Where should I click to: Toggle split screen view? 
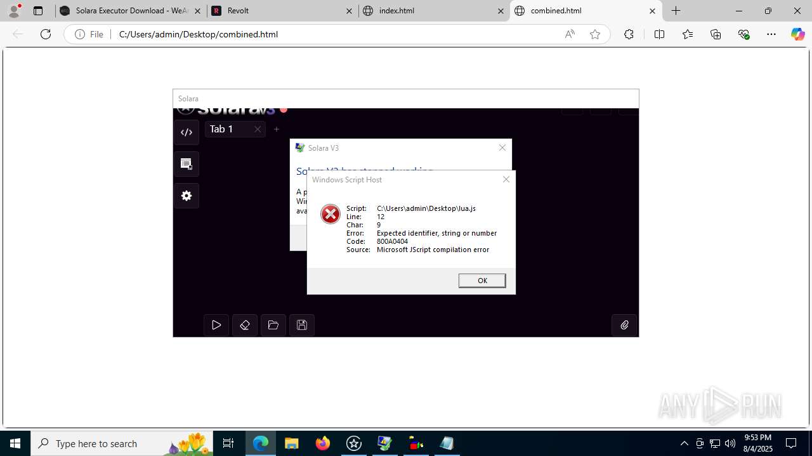(x=659, y=34)
